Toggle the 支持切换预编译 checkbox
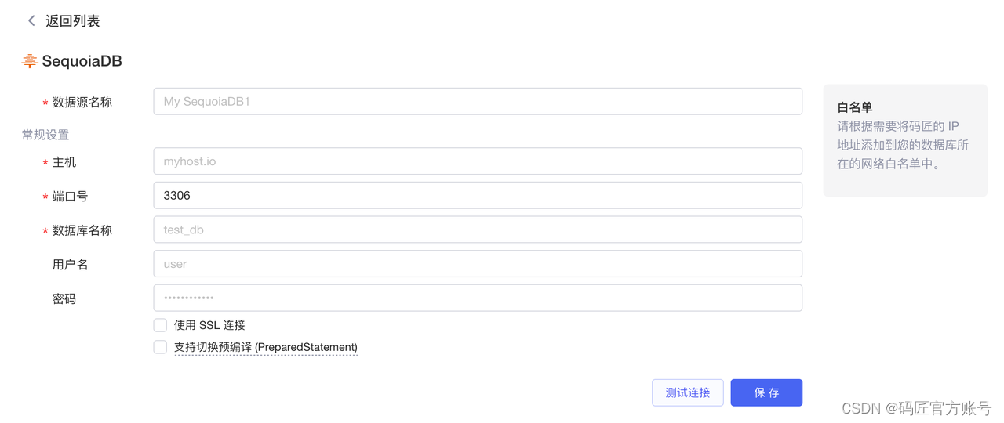The width and height of the screenshot is (1004, 423). click(160, 347)
